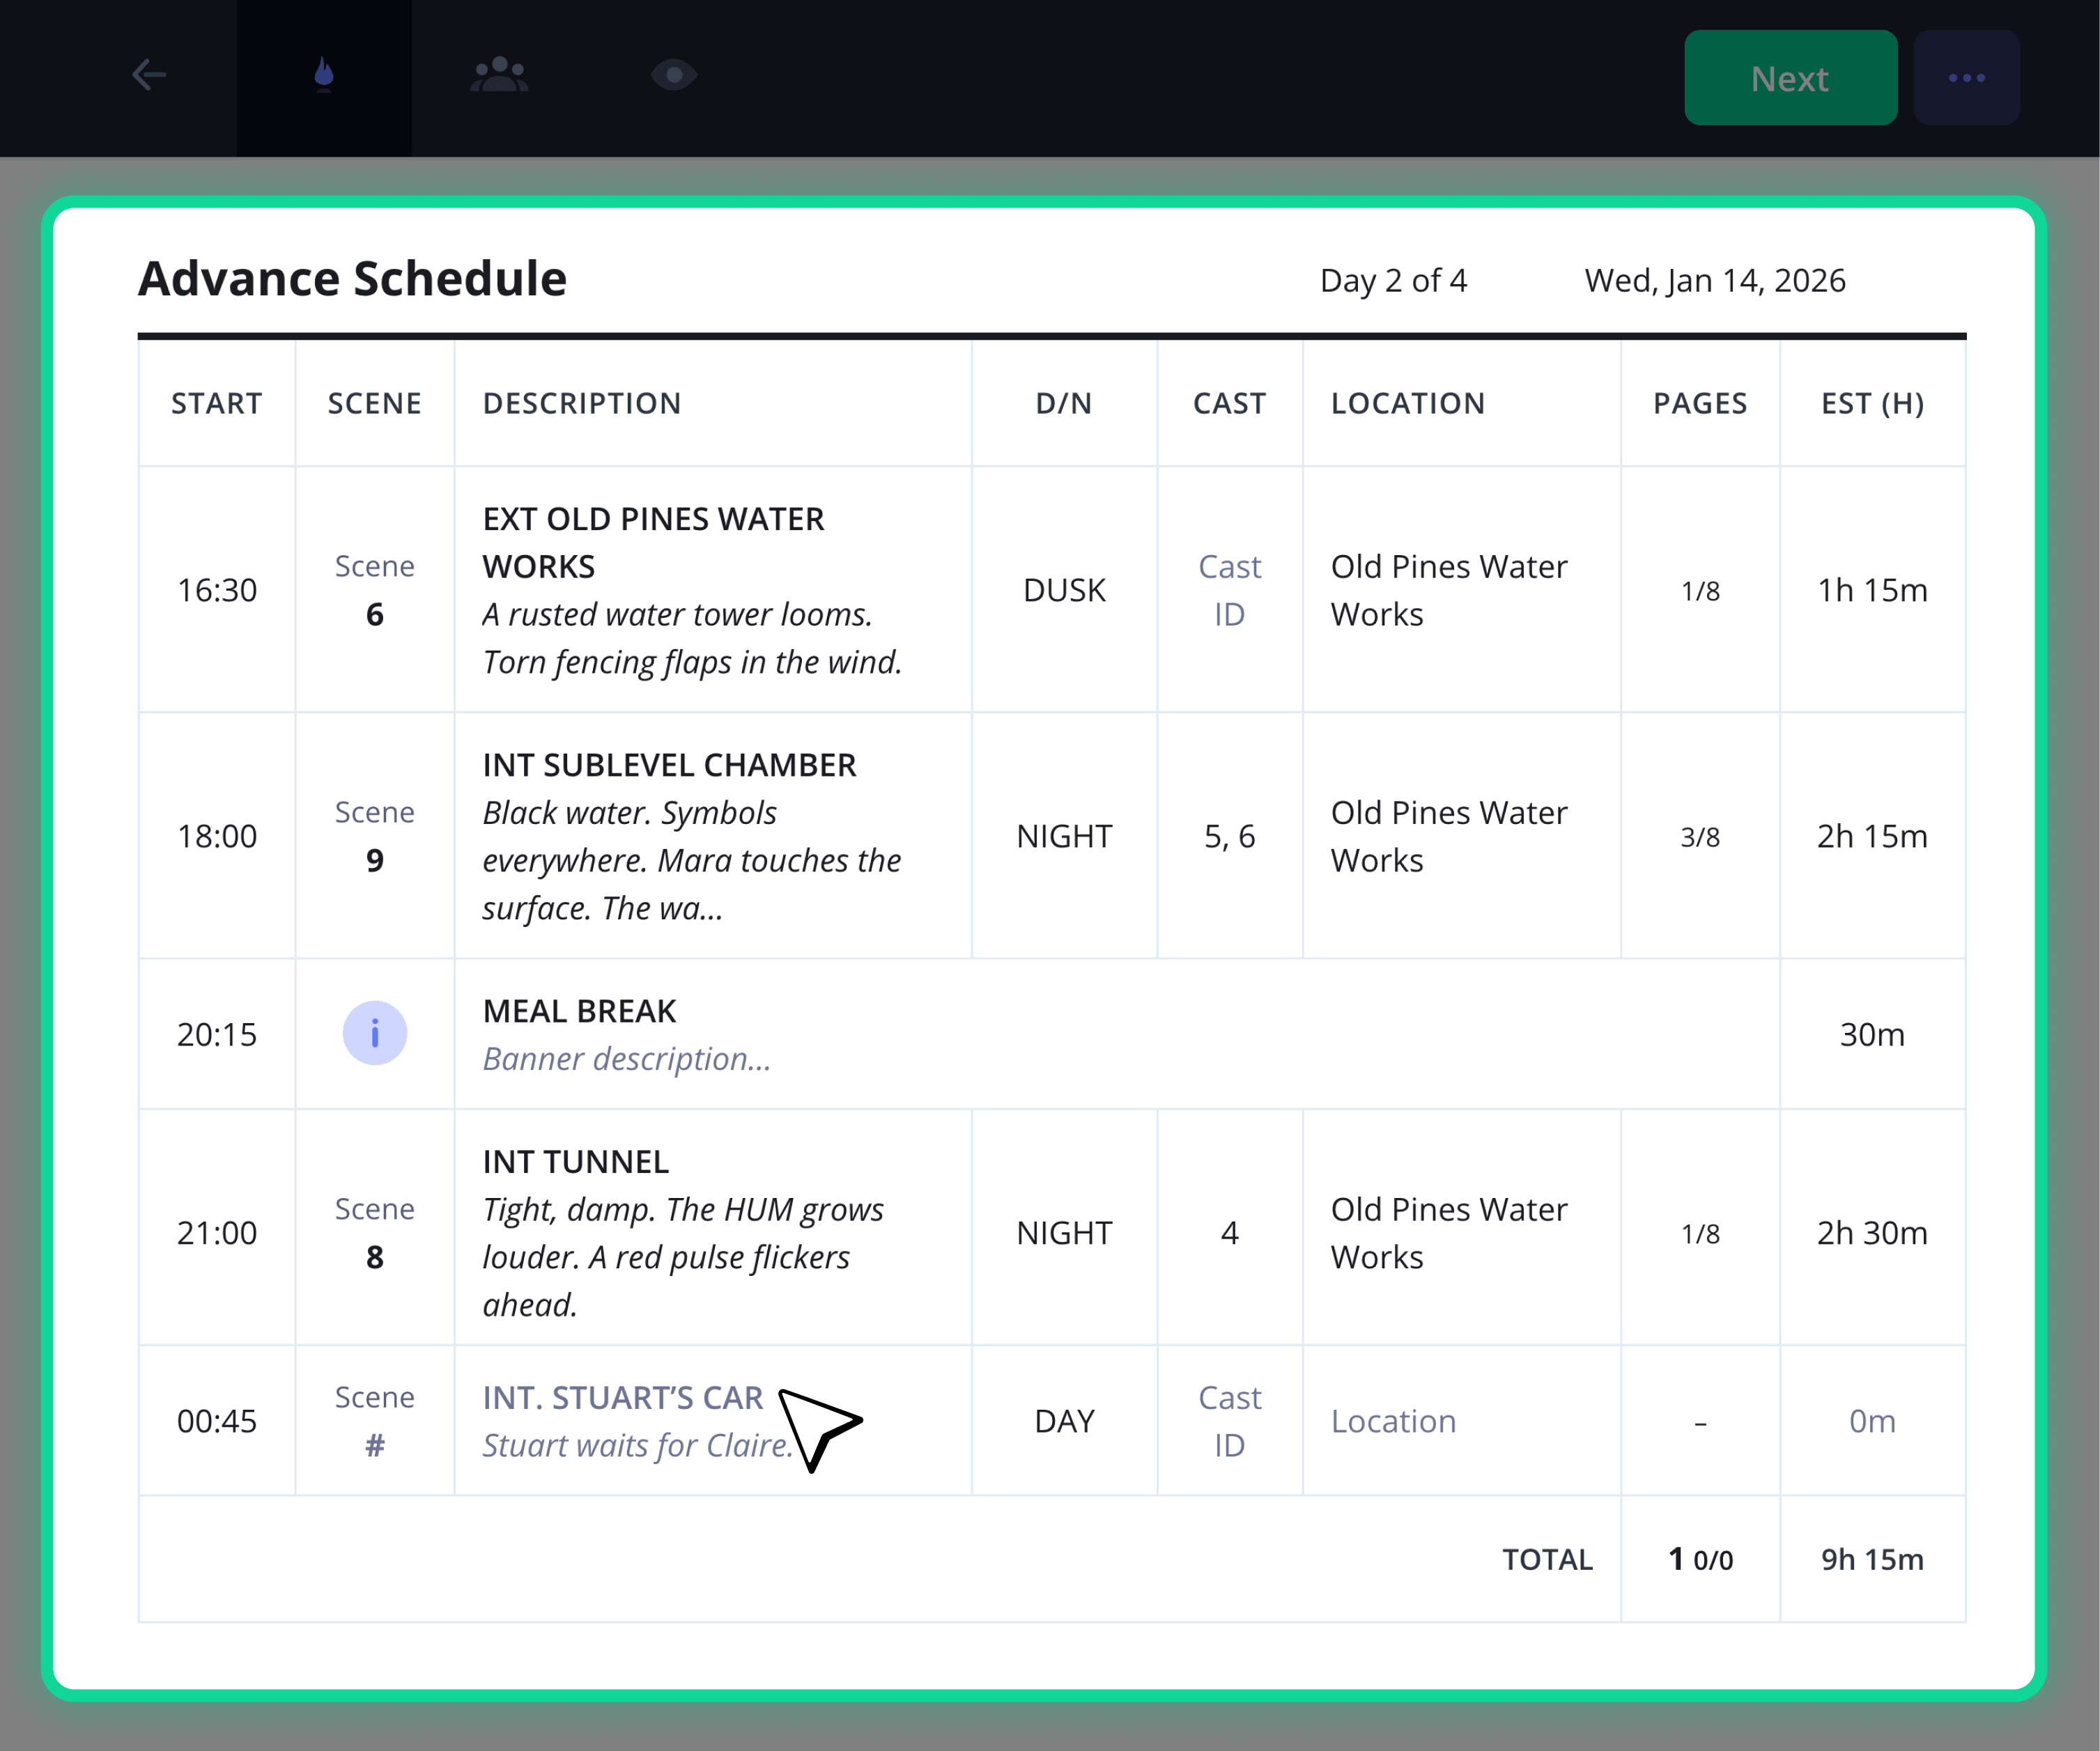Viewport: 2100px width, 1751px height.
Task: Click the TOTAL label
Action: point(1547,1559)
